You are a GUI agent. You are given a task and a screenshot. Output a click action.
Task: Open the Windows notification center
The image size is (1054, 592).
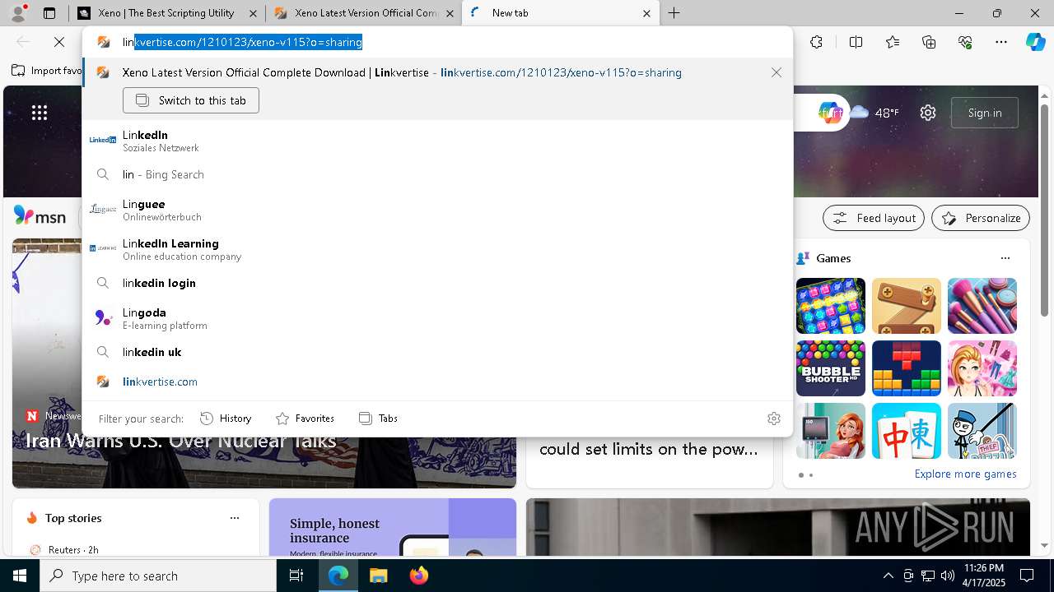coord(1027,576)
